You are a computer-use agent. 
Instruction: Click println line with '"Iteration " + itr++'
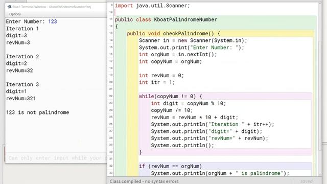point(213,124)
